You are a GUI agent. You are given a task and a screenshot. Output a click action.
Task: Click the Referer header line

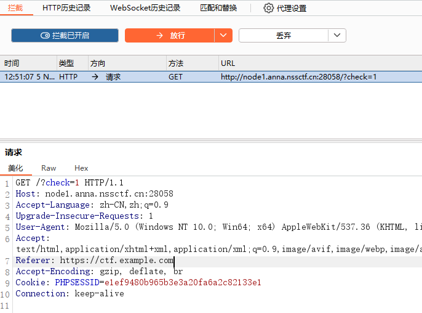pos(95,260)
